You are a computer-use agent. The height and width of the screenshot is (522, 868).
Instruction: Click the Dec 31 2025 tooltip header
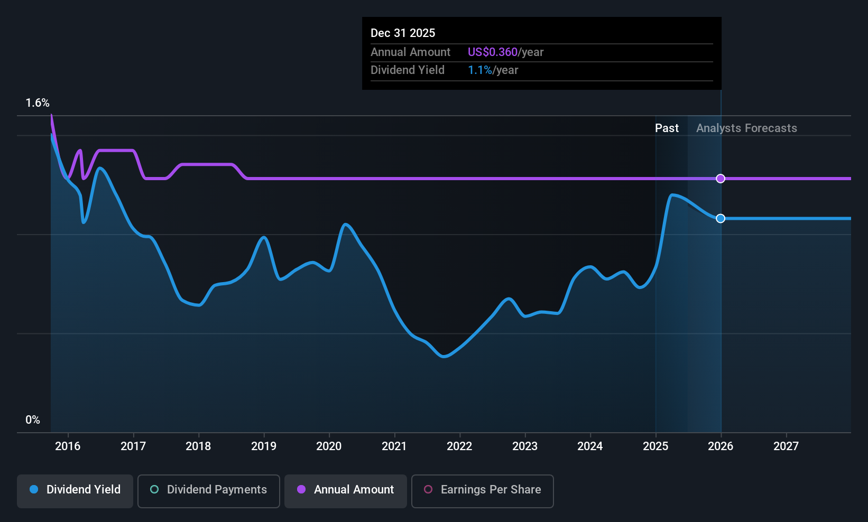pos(403,33)
